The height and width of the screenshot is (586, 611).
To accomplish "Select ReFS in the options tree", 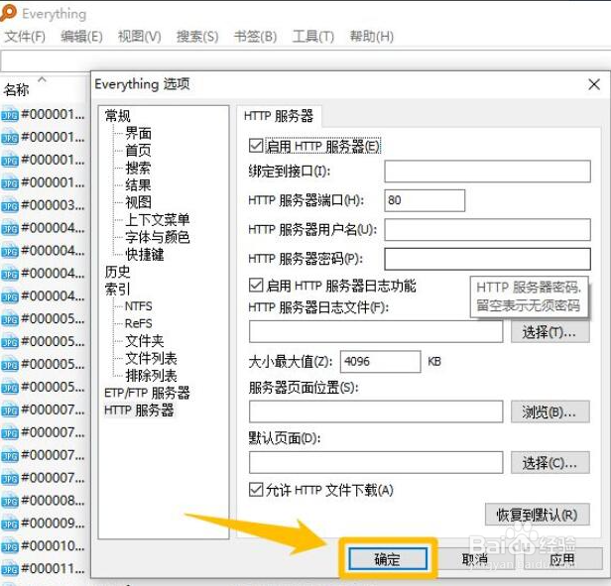I will (x=138, y=323).
